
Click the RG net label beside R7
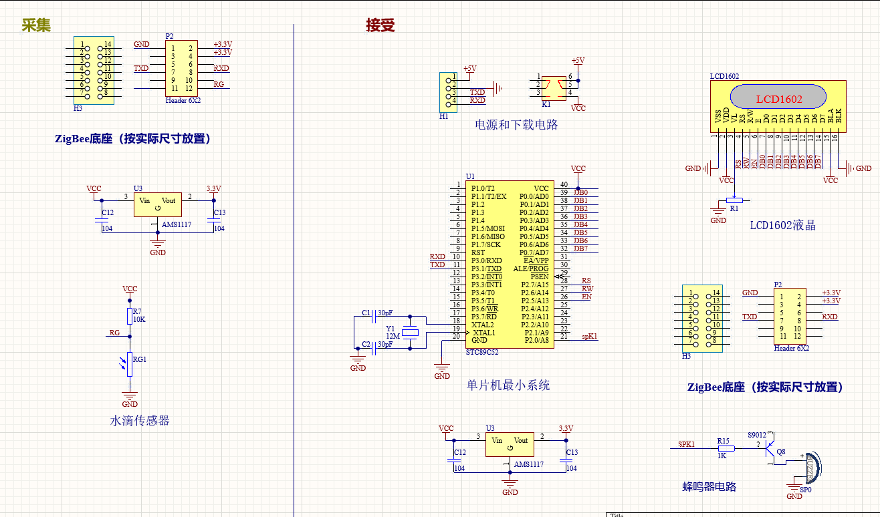(x=115, y=332)
